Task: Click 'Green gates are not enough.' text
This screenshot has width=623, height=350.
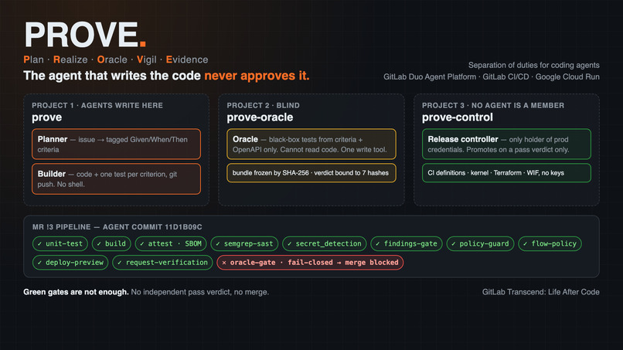Action: tap(76, 292)
